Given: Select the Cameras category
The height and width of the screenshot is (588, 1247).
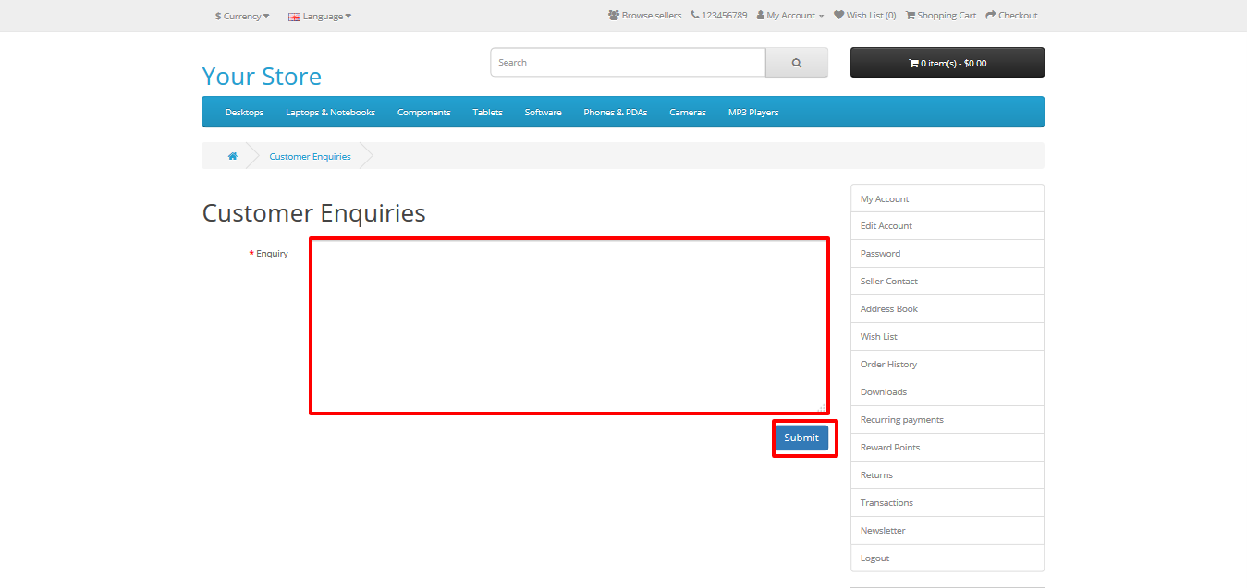Looking at the screenshot, I should [688, 113].
